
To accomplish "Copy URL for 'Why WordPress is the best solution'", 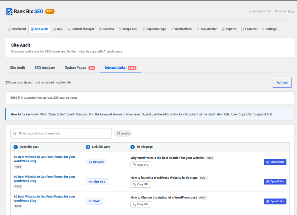I will [141, 165].
